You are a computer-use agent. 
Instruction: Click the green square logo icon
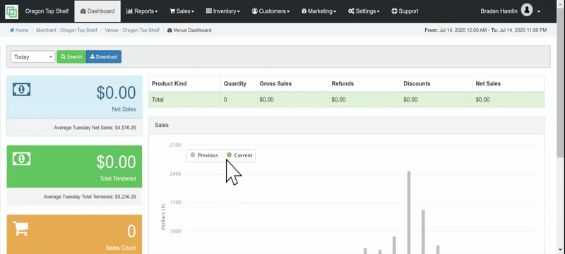tap(11, 11)
